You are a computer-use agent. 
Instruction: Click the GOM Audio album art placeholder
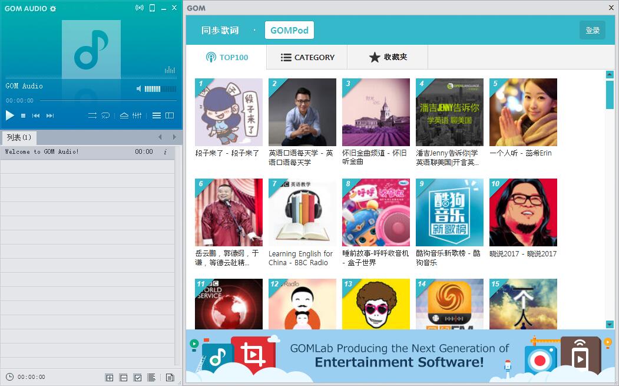(x=91, y=50)
